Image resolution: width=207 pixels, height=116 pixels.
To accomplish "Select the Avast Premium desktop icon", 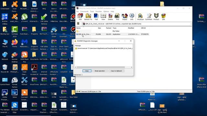I will coord(15,6).
